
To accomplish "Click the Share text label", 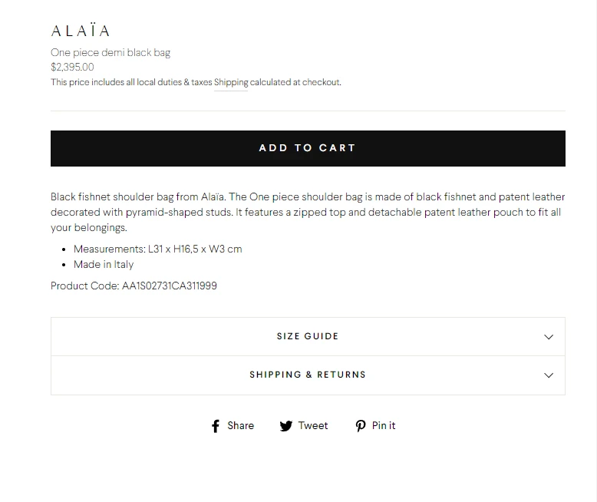I will pyautogui.click(x=241, y=425).
